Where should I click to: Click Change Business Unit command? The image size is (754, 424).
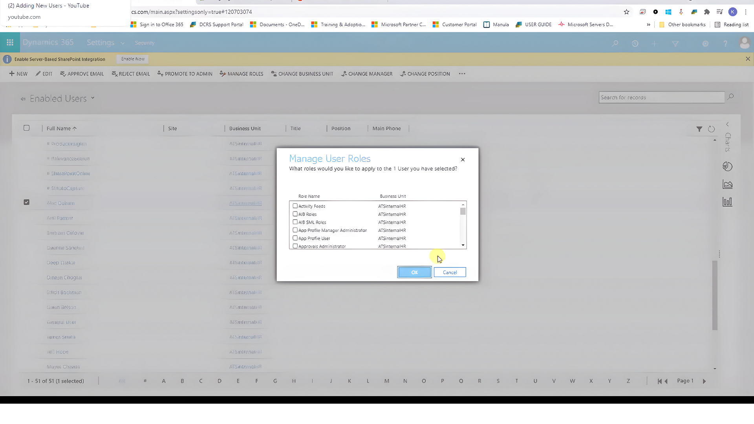pos(302,74)
